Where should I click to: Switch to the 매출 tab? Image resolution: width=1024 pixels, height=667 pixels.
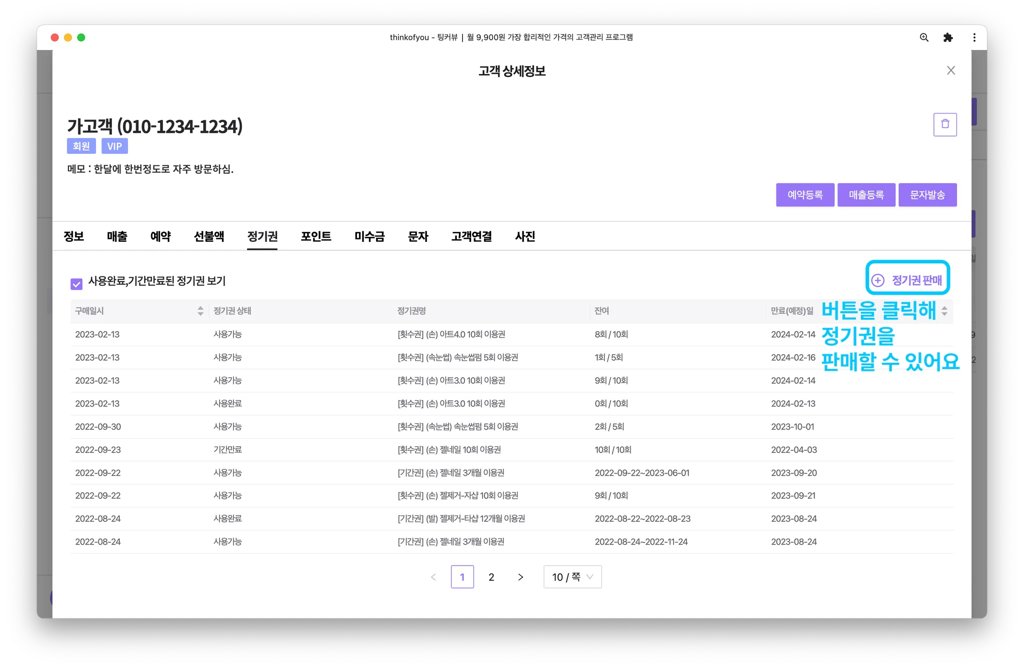point(117,236)
